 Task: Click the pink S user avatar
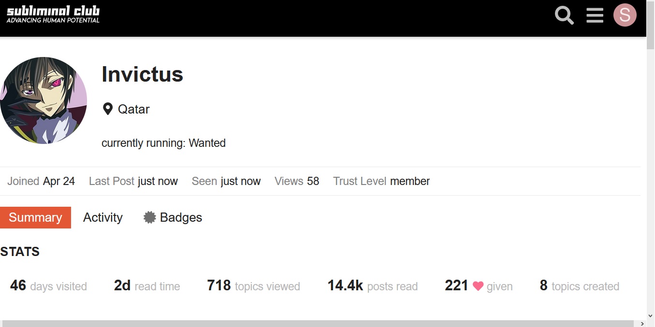click(625, 15)
